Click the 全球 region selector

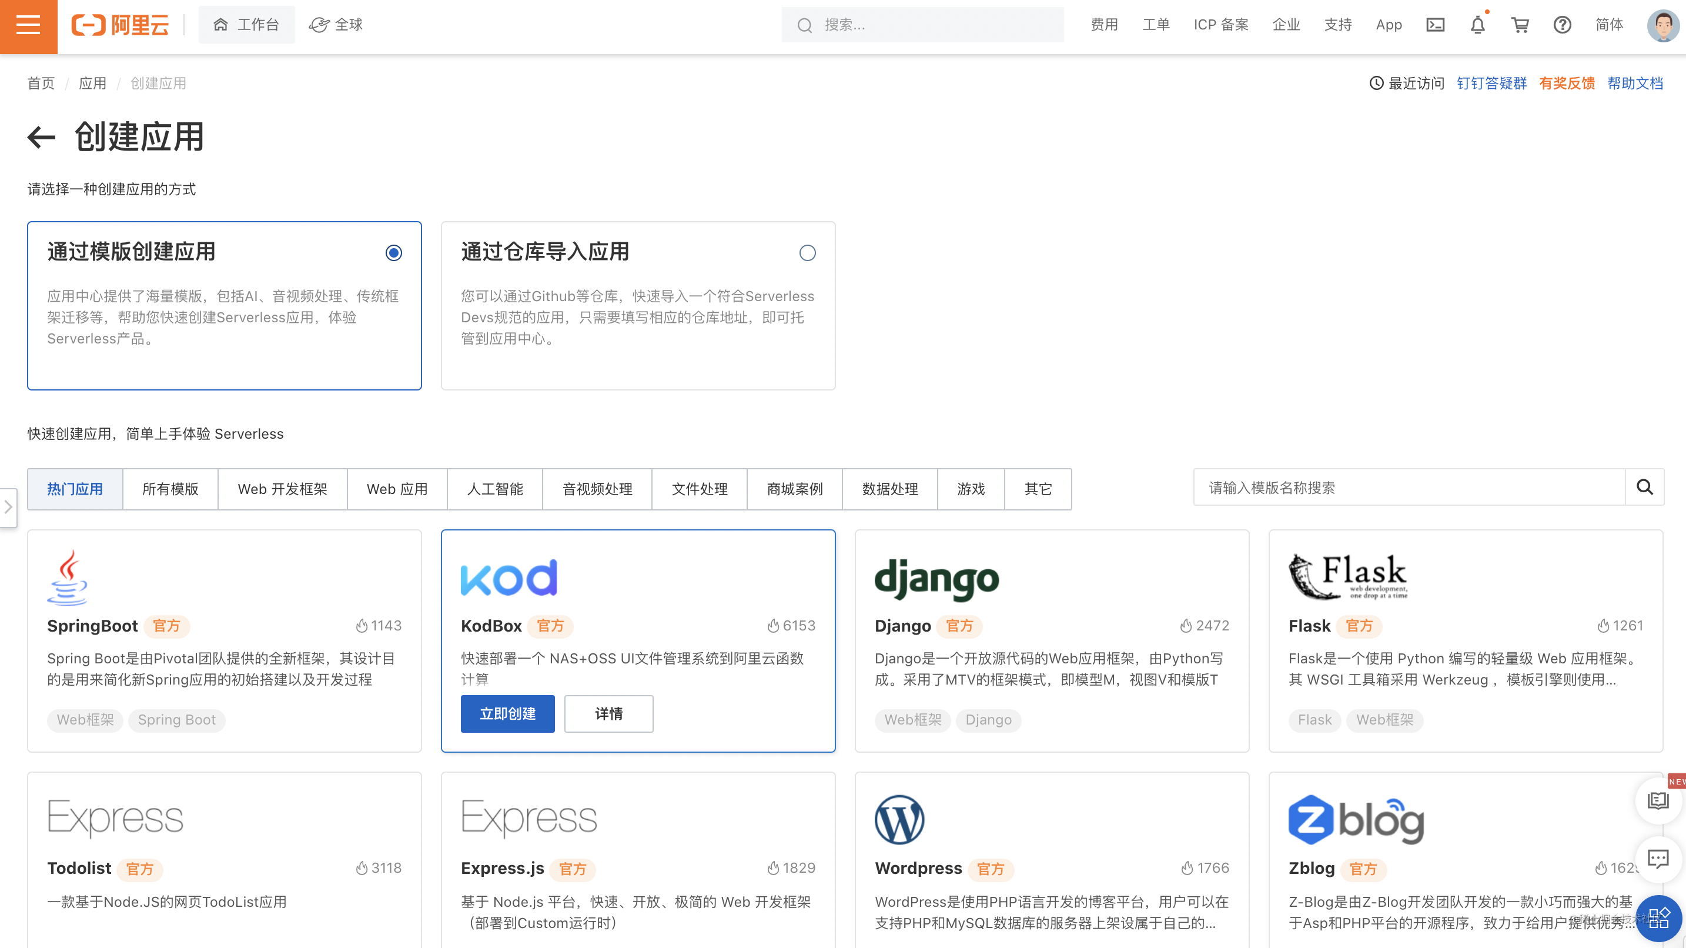(336, 25)
